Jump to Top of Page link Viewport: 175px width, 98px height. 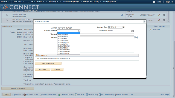point(164,94)
